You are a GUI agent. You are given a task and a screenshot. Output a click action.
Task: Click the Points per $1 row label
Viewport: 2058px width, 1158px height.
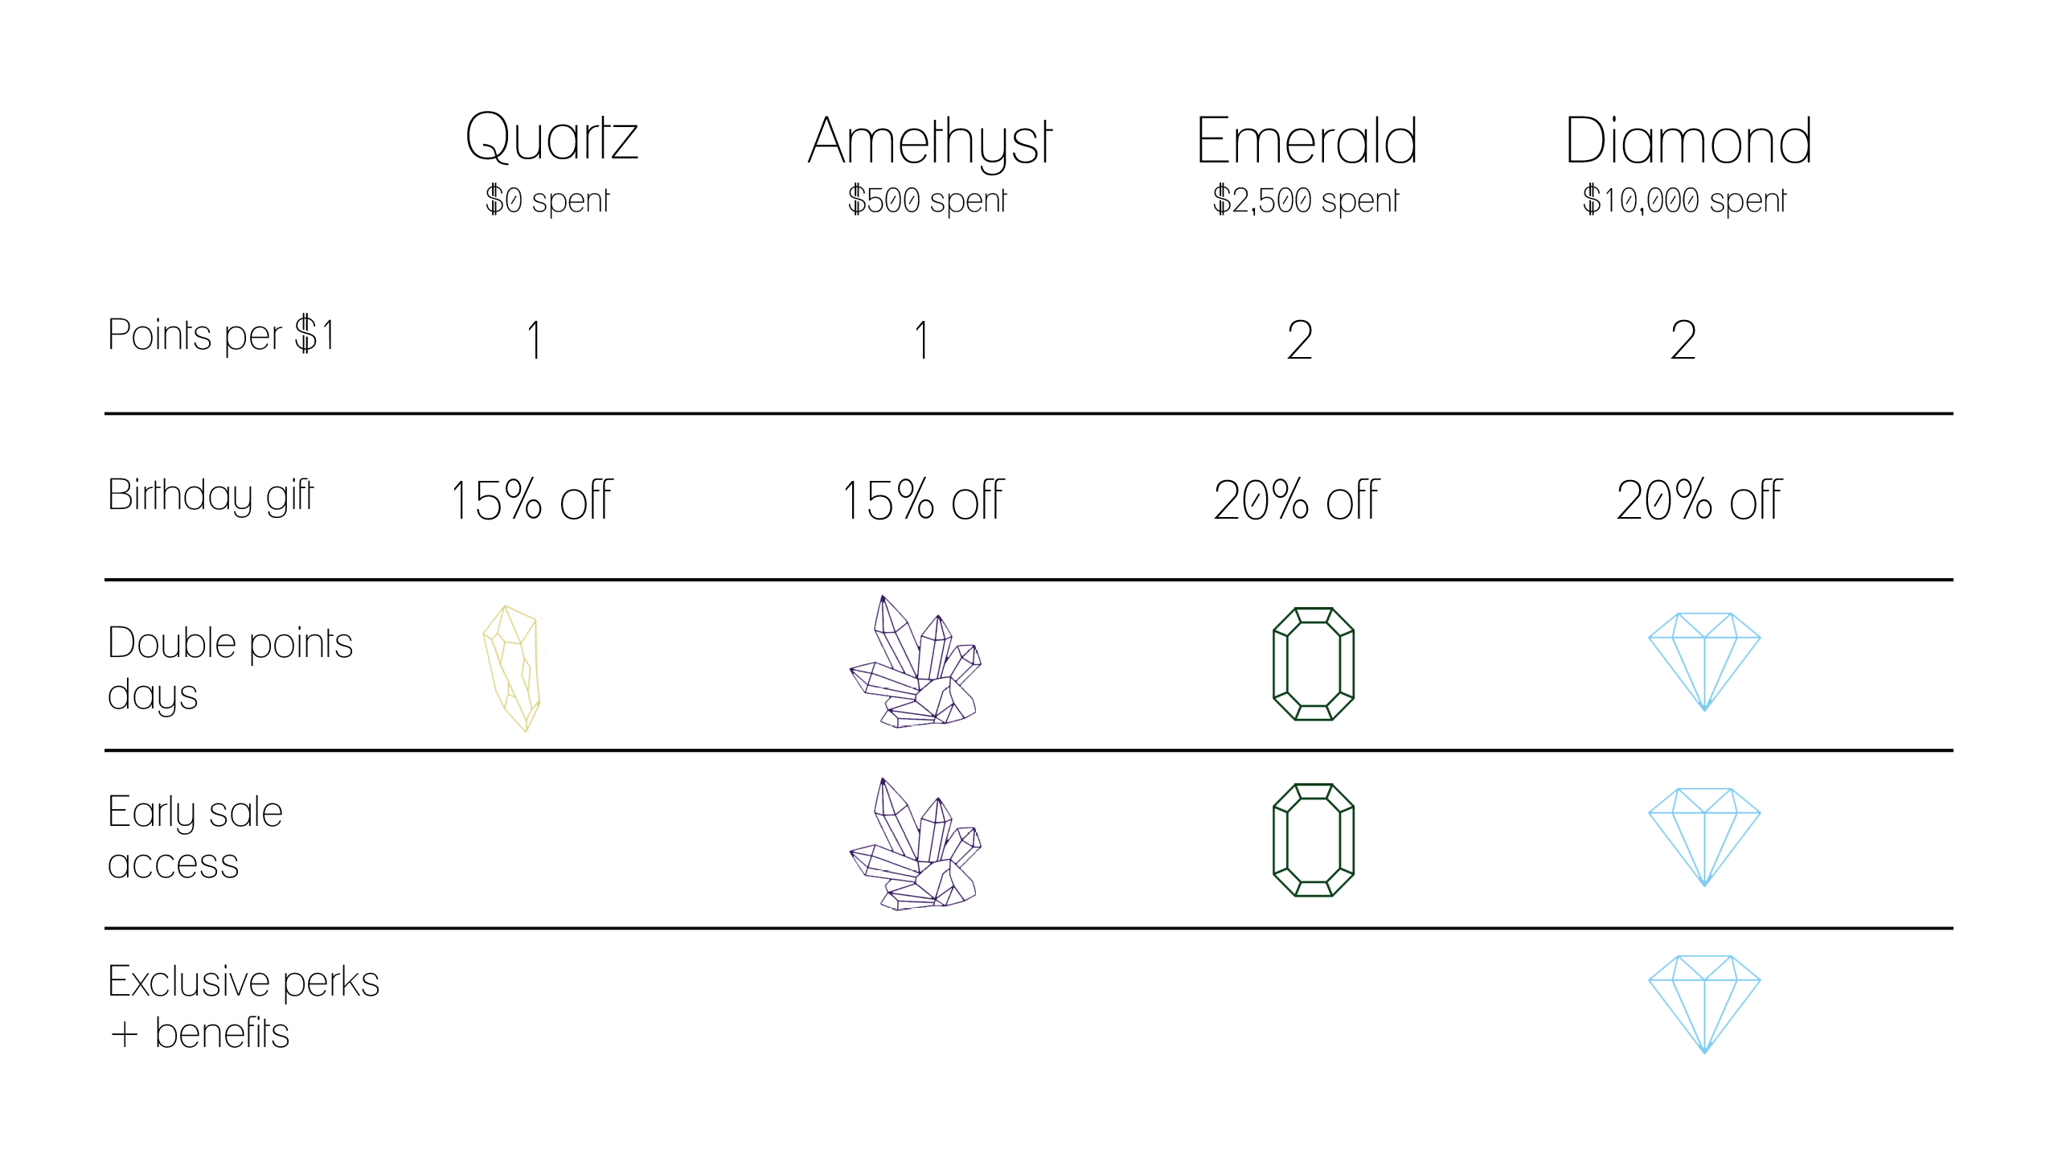tap(222, 335)
